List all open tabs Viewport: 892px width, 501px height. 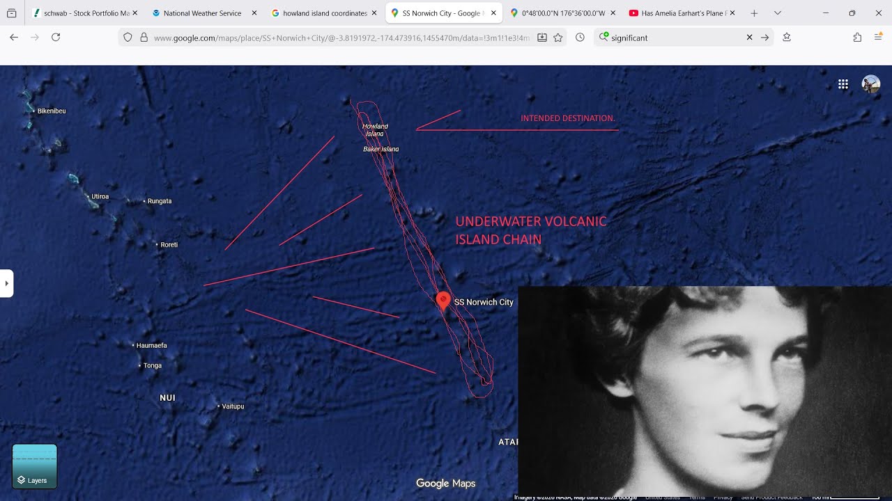tap(778, 13)
